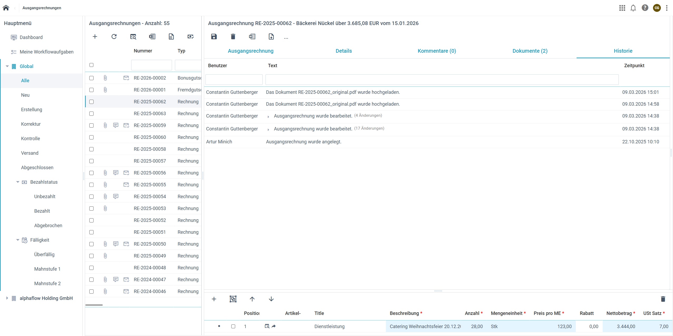Open the Details tab
The height and width of the screenshot is (336, 673).
tap(343, 51)
